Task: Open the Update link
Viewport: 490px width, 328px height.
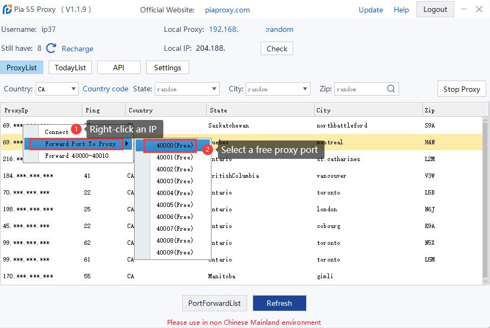Action: coord(370,10)
